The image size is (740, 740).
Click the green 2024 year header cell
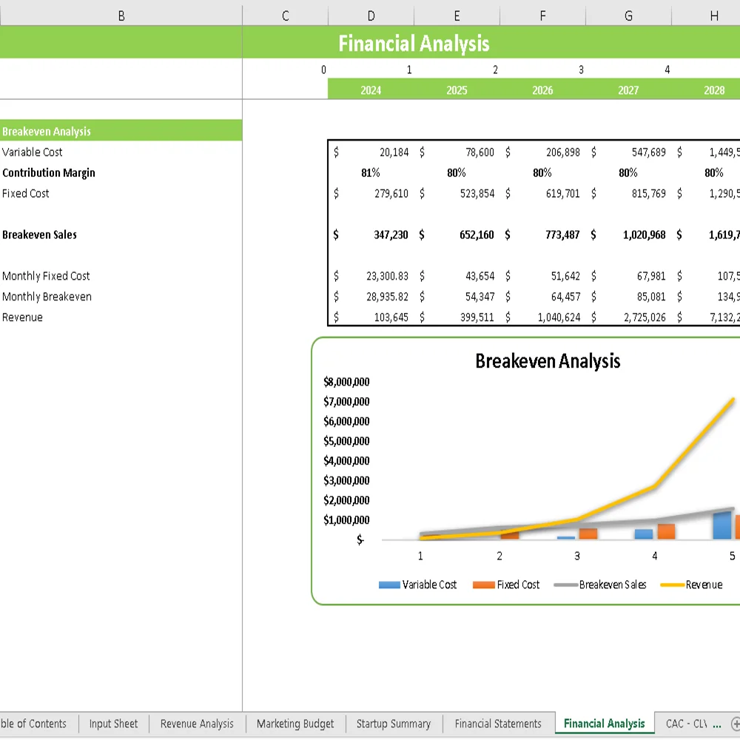pos(370,90)
